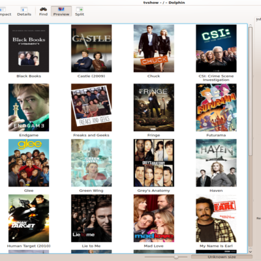Click the vertical scrollbar handle
The image size is (261, 261).
click(251, 91)
